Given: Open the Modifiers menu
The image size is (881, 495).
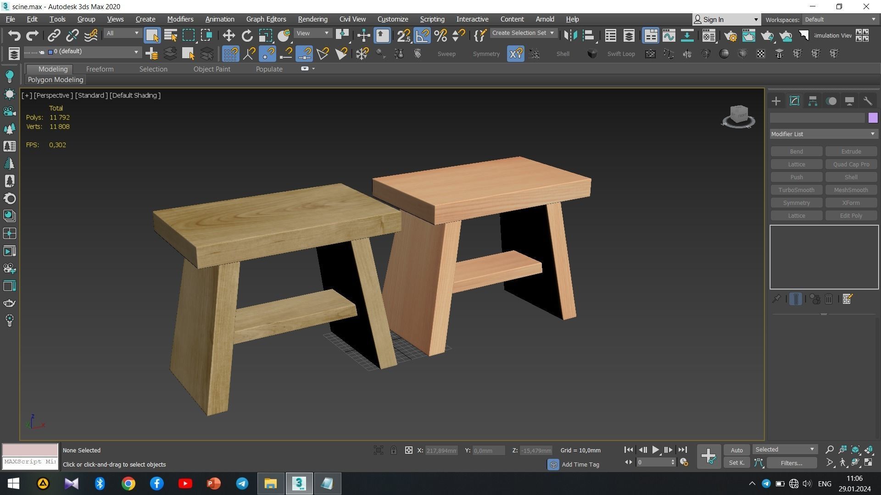Looking at the screenshot, I should click(180, 19).
